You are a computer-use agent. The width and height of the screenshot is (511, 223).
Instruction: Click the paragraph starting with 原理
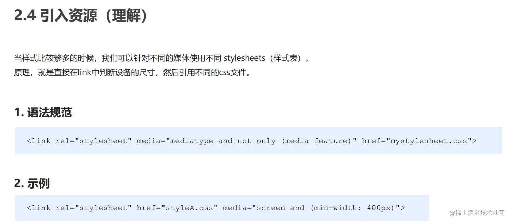point(132,72)
